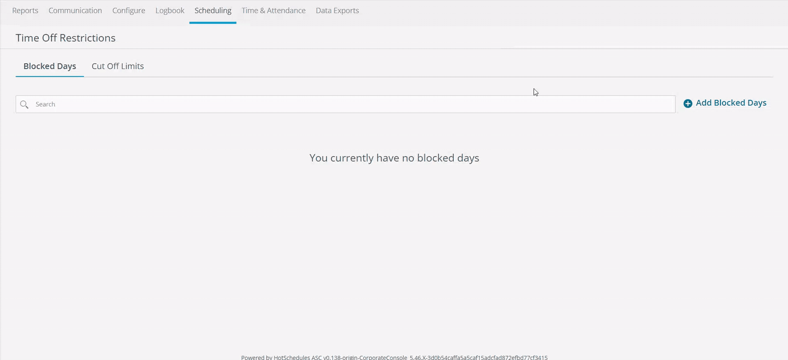
Task: Click the Time Off Restrictions page heading
Action: [x=65, y=38]
